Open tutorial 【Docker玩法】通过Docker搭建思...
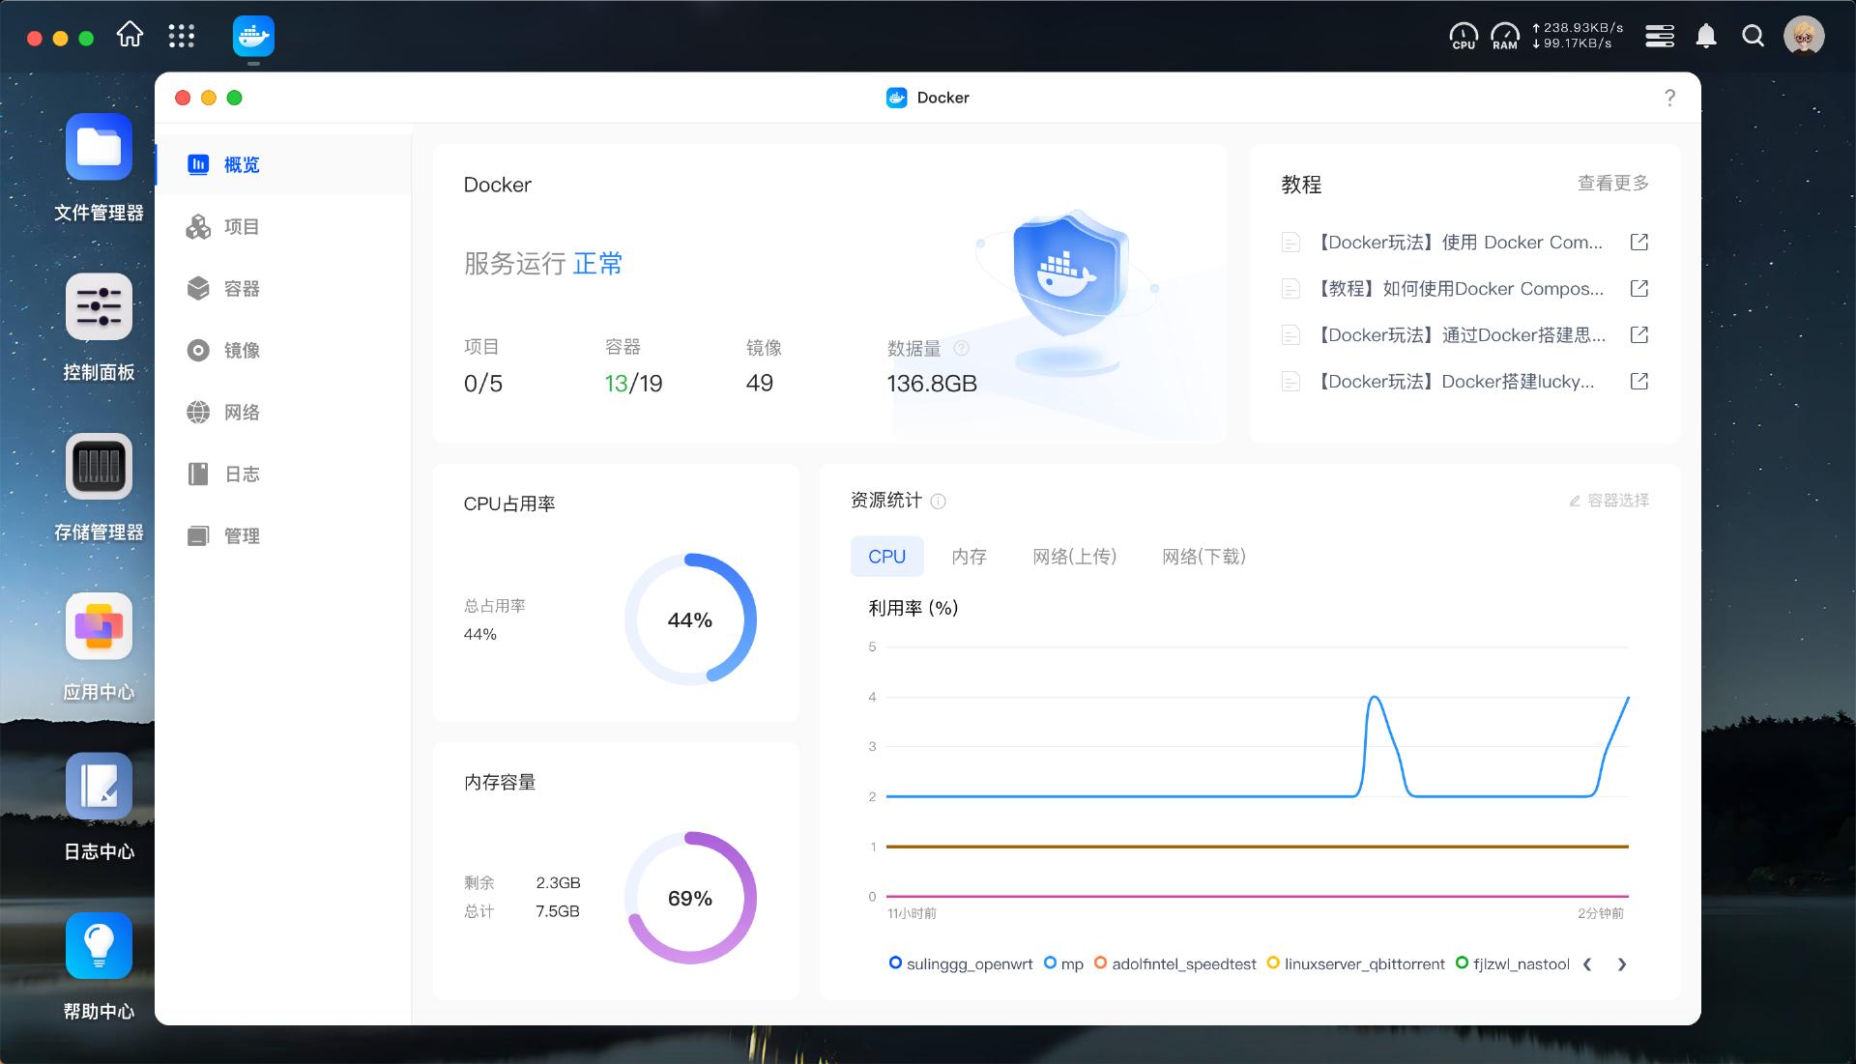This screenshot has height=1064, width=1856. point(1461,335)
